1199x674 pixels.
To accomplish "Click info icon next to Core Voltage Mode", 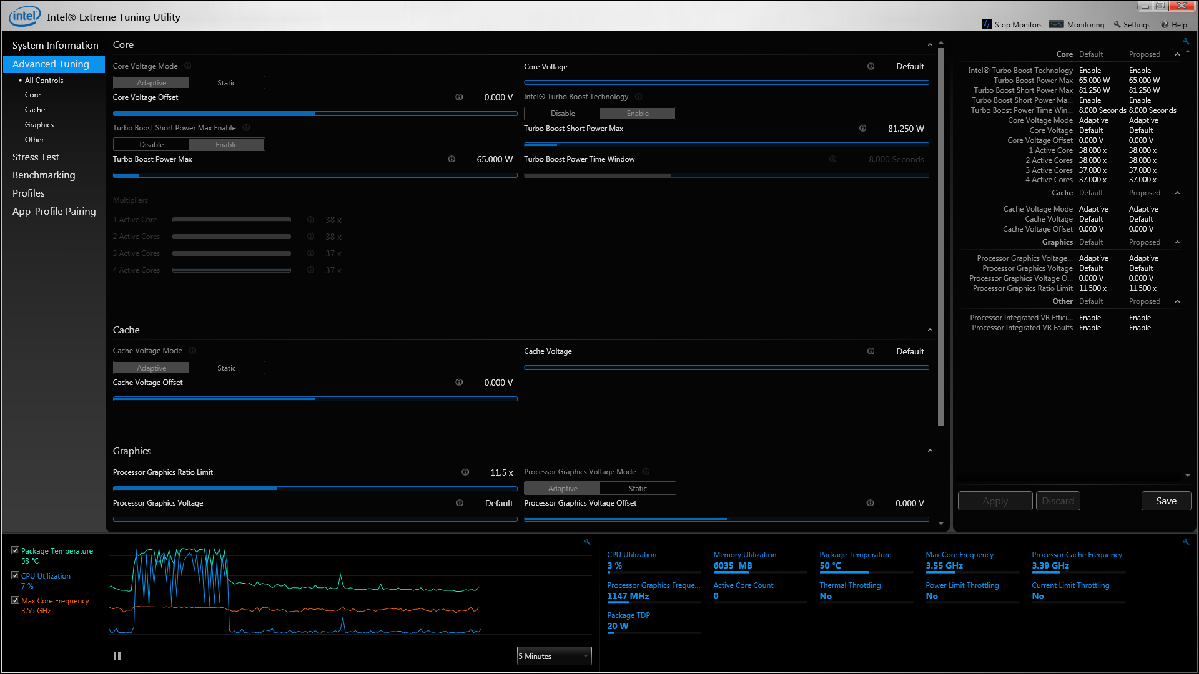I will coord(188,66).
